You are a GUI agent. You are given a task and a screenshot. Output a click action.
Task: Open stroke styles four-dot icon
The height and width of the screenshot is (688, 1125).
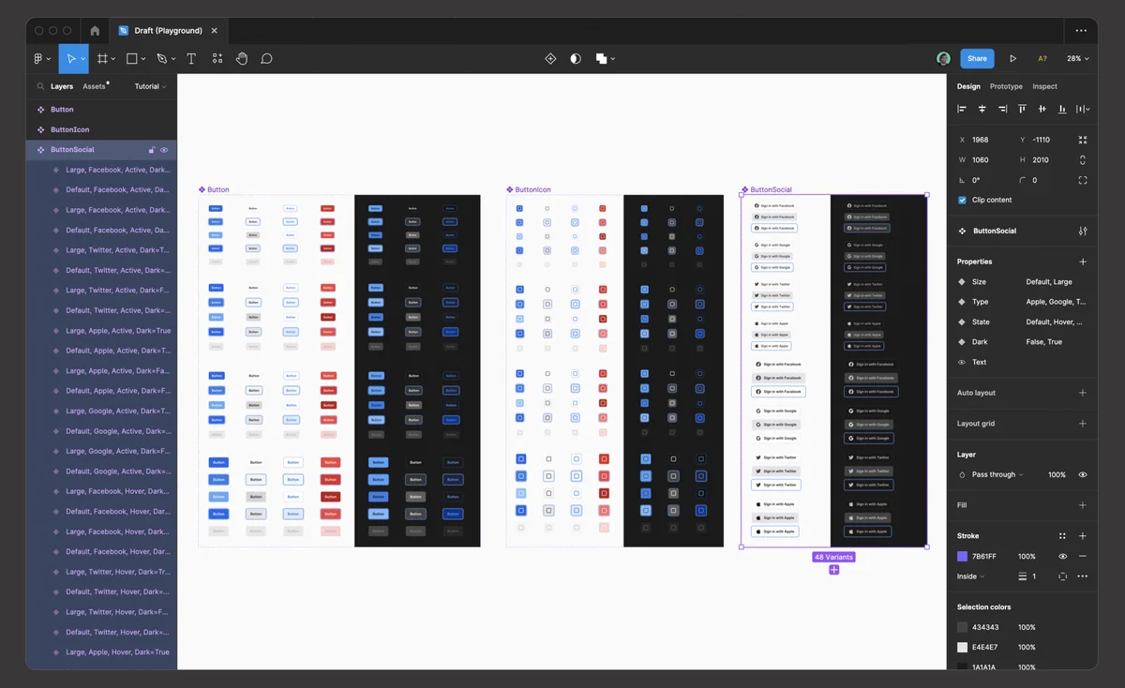point(1062,536)
